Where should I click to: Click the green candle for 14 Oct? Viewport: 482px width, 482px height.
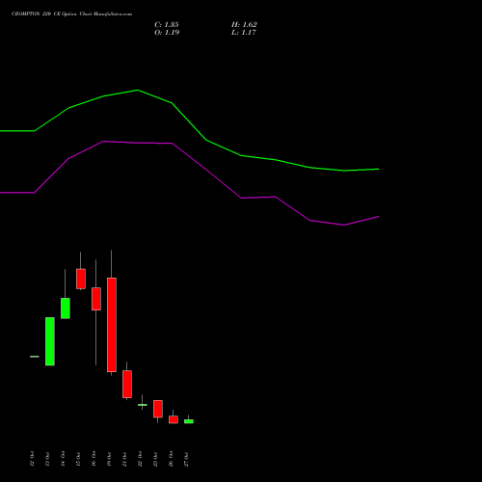[66, 308]
